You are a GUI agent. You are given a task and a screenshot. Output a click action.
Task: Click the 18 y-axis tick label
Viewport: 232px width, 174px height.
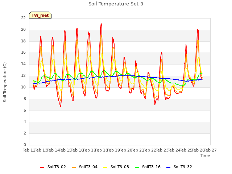[x=23, y=41]
